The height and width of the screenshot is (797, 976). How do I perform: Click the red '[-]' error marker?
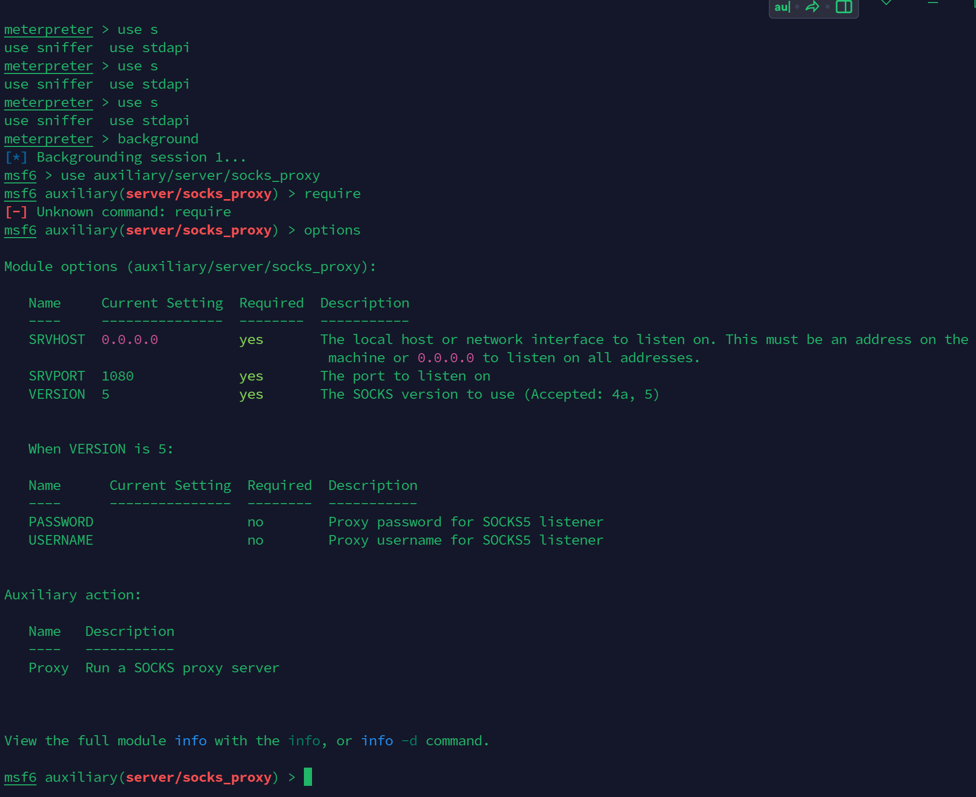pyautogui.click(x=16, y=212)
